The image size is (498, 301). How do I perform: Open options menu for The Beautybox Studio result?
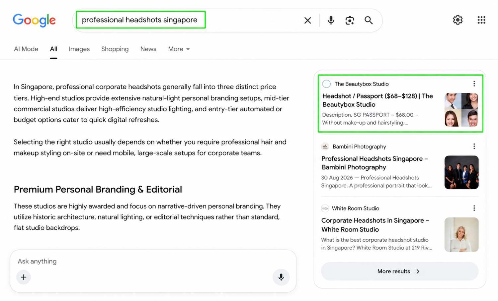[x=474, y=84]
